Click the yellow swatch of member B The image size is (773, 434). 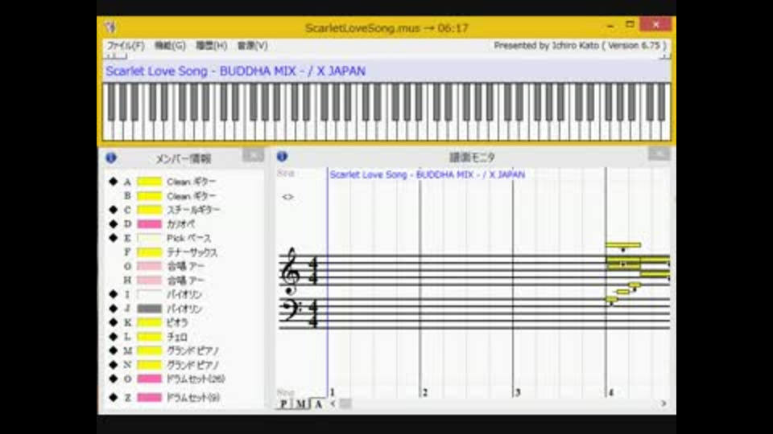tap(150, 196)
